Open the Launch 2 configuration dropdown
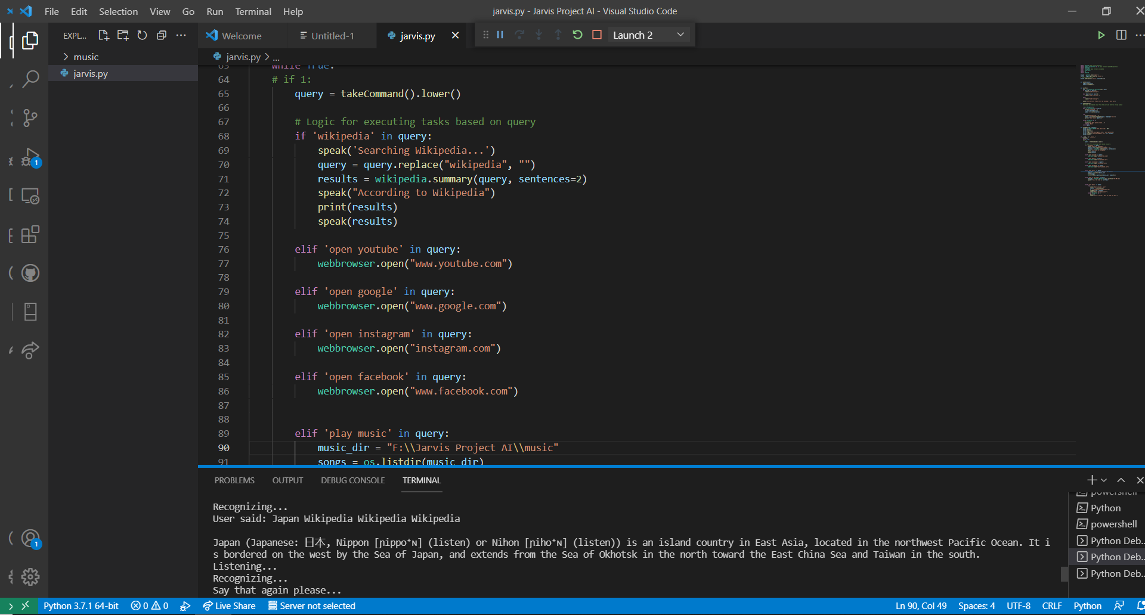1145x615 pixels. coord(680,35)
